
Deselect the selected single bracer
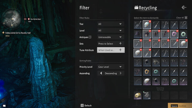click(x=165, y=34)
